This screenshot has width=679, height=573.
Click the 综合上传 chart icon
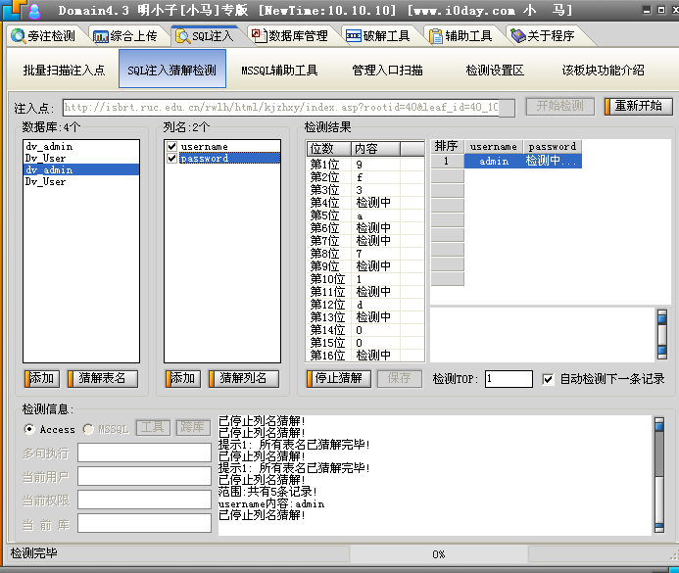click(x=101, y=37)
